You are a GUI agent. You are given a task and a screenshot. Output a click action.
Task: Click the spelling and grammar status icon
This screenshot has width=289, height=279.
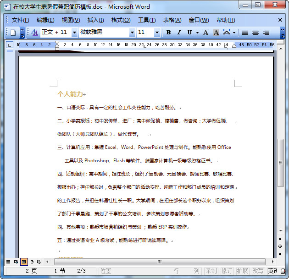[283, 271]
